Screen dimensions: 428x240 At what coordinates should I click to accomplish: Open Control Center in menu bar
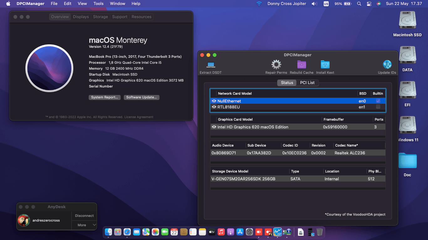pos(369,4)
